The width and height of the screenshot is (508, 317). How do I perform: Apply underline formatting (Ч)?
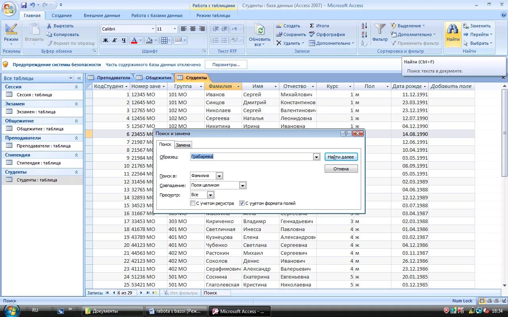click(x=123, y=40)
